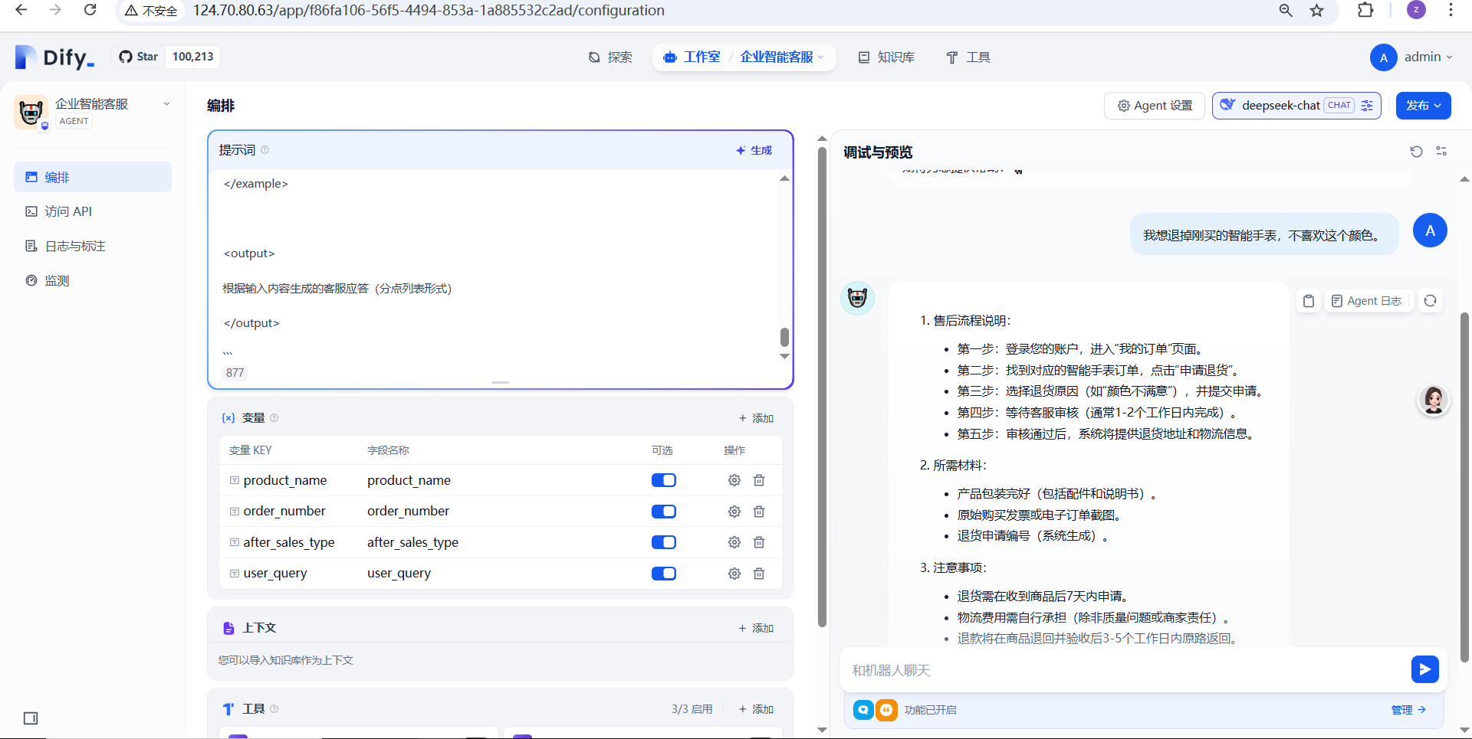Open settings gear for after_sales_type variable
The image size is (1472, 739).
click(x=734, y=542)
